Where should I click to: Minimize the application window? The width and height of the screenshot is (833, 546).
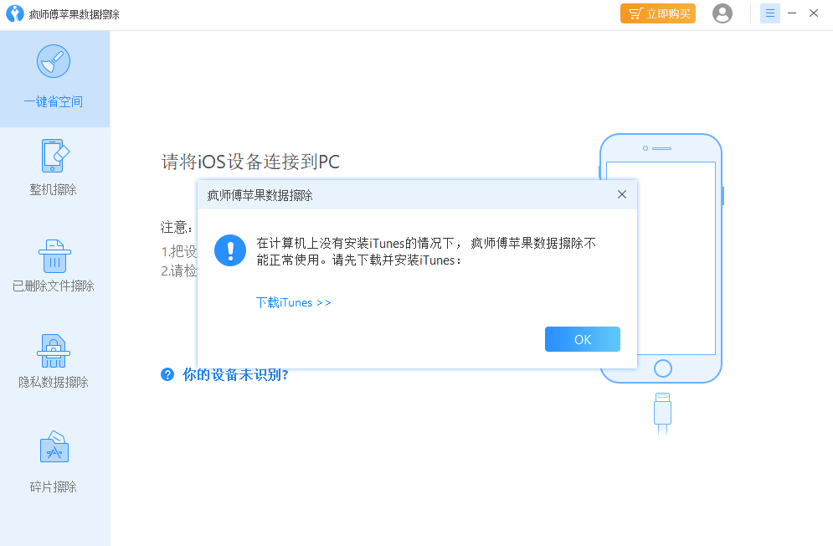pos(792,13)
